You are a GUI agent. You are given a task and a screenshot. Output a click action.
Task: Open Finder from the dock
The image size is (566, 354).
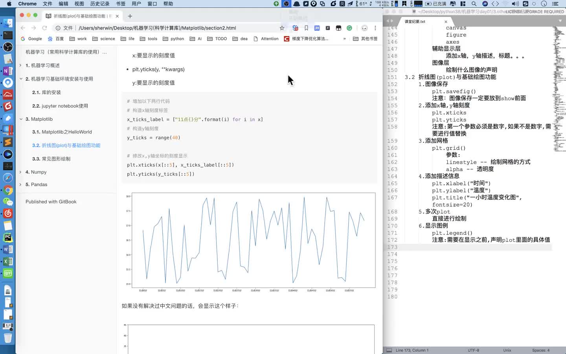[8, 23]
